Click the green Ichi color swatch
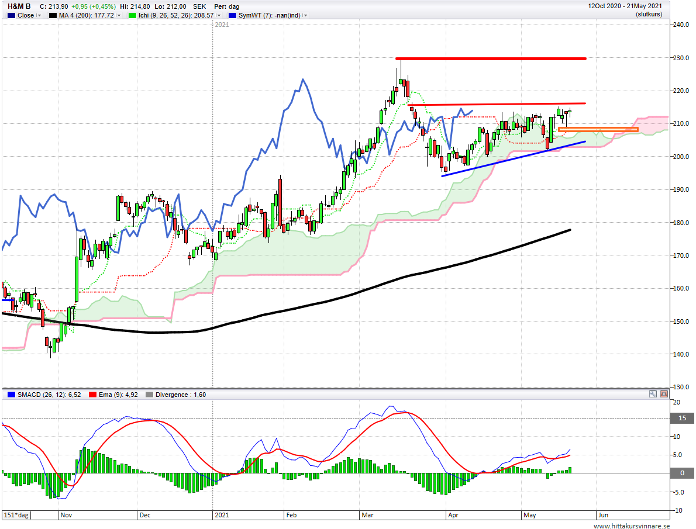 [132, 16]
